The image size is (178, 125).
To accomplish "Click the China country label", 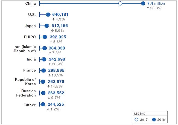I will click(x=30, y=3).
